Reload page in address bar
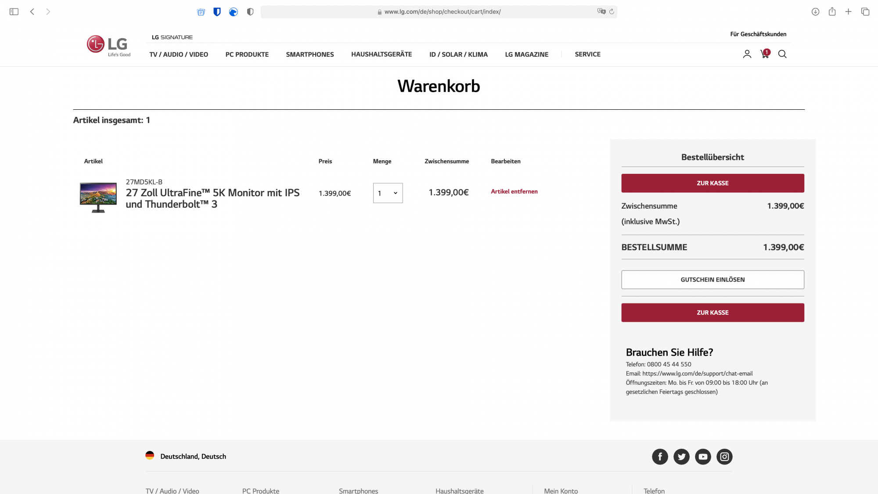 click(612, 12)
